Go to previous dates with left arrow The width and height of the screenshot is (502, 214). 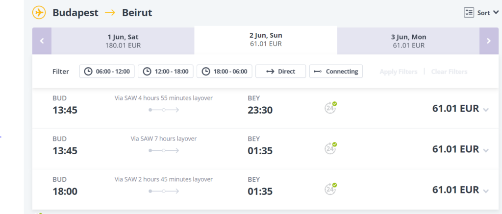coord(42,41)
